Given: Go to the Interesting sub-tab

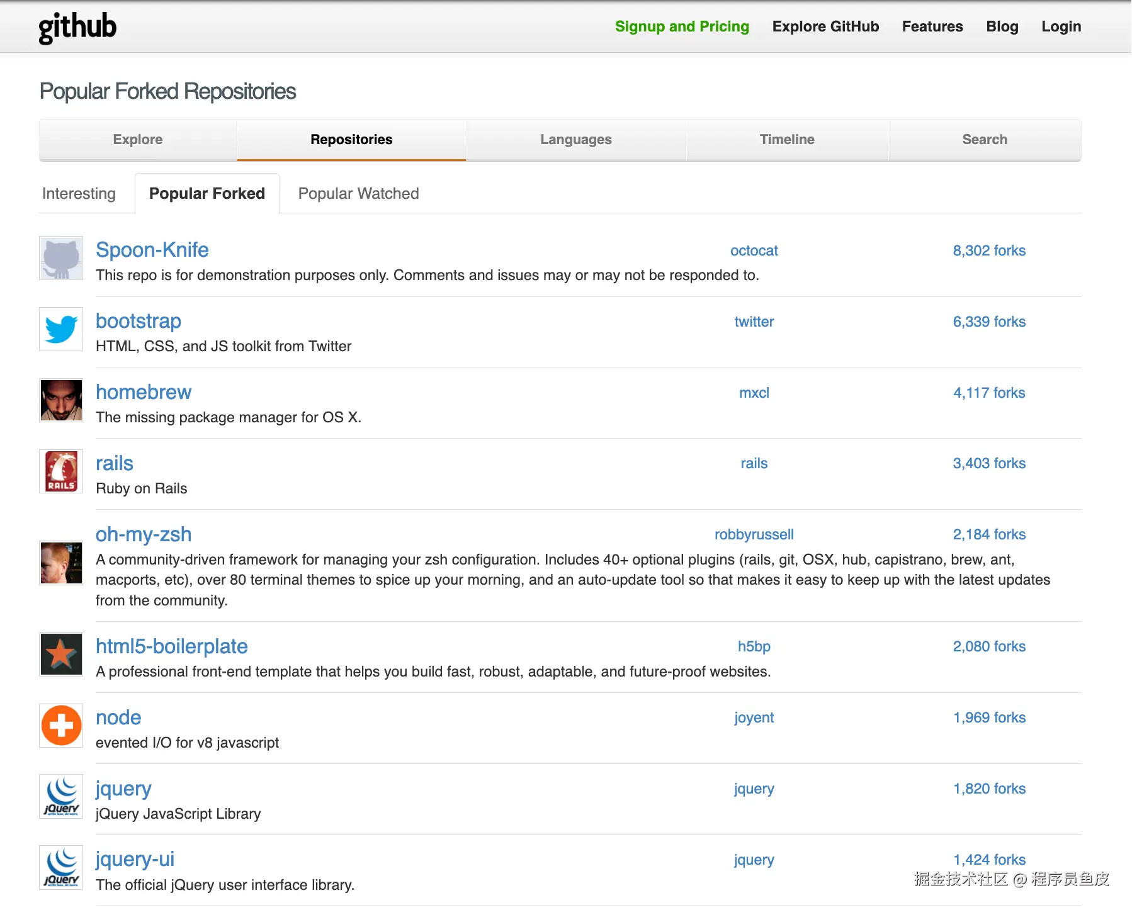Looking at the screenshot, I should point(79,194).
